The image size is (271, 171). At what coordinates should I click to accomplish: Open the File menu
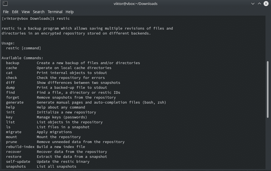pyautogui.click(x=6, y=12)
